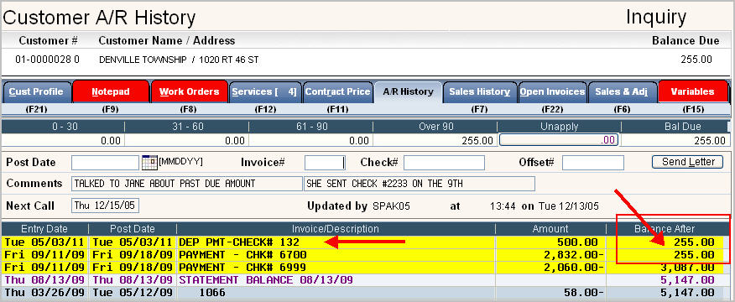Viewport: 735px width, 302px height.
Task: Click the Invoice/Description column header
Action: [x=336, y=229]
